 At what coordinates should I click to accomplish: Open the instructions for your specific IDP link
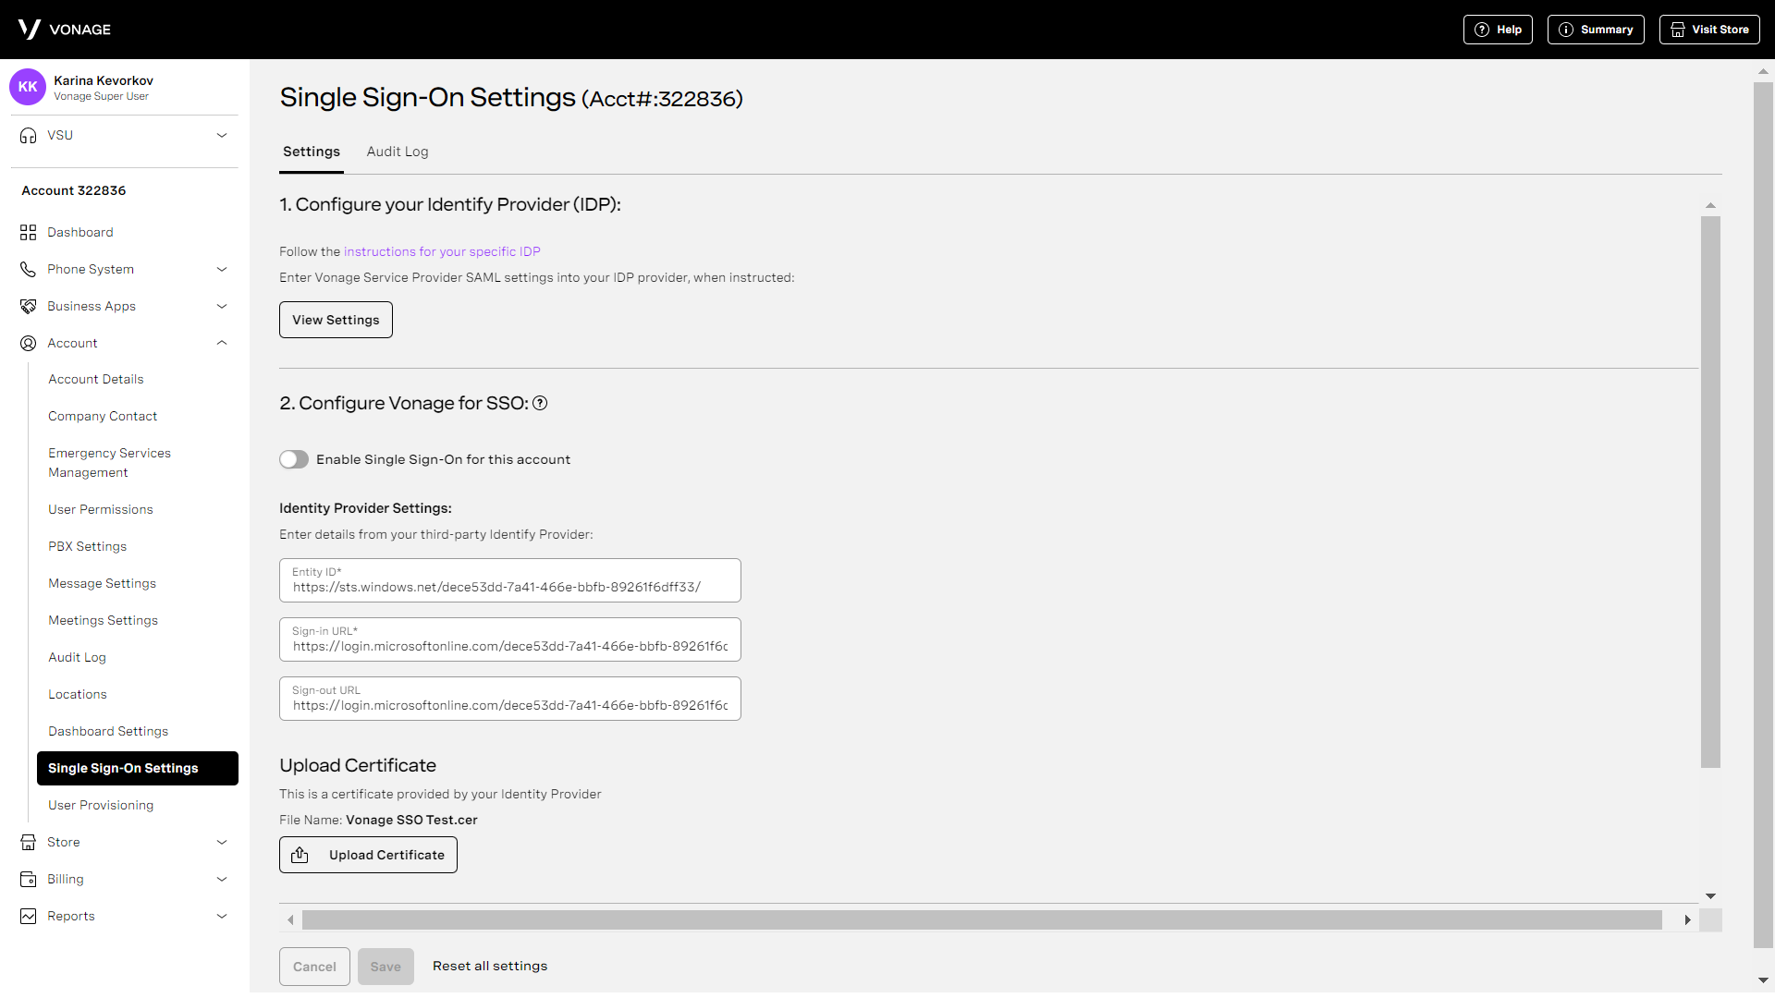[442, 251]
